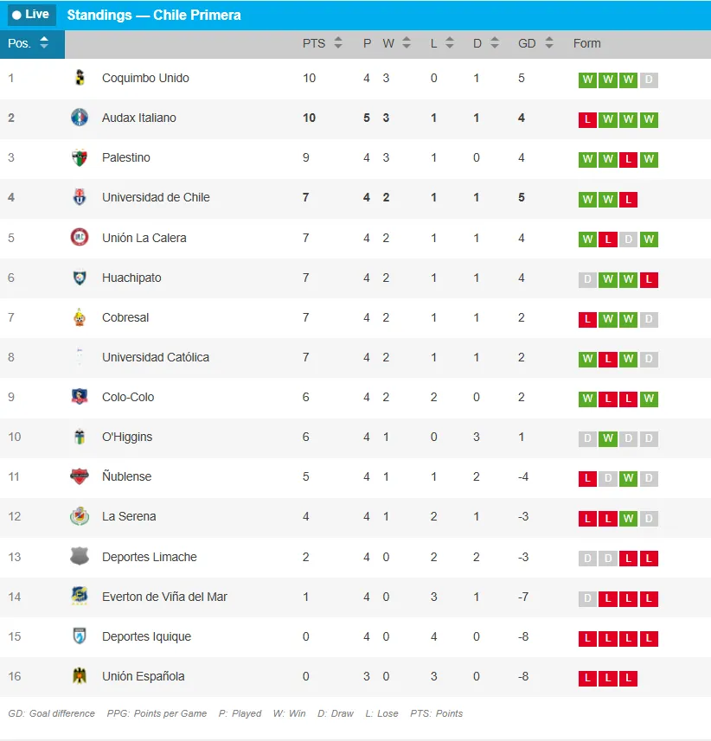Click the Palestino club crest
This screenshot has height=741, width=711.
tap(80, 157)
